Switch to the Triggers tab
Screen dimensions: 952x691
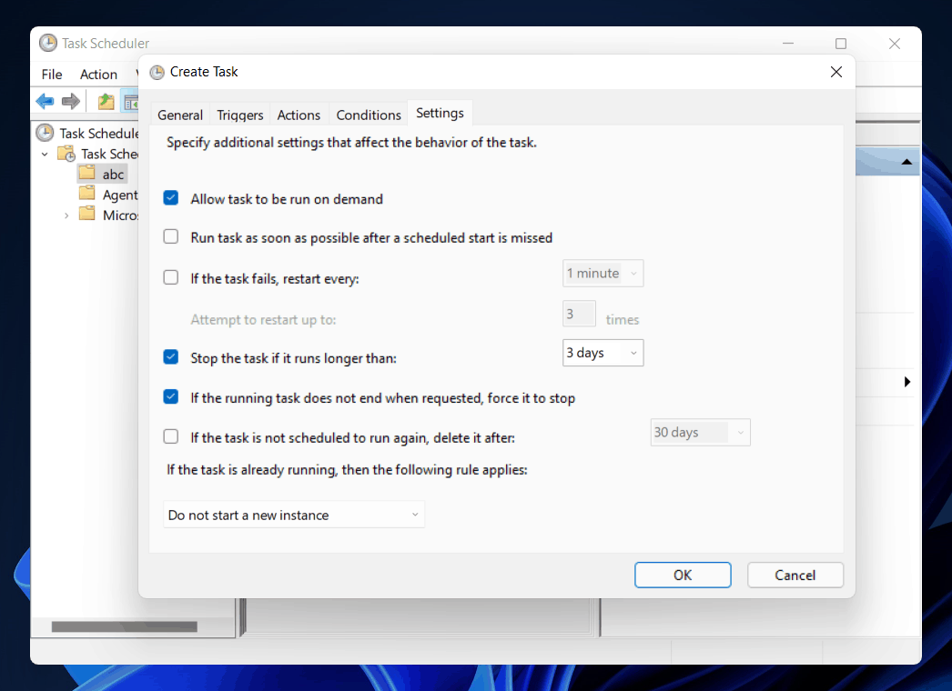tap(240, 115)
